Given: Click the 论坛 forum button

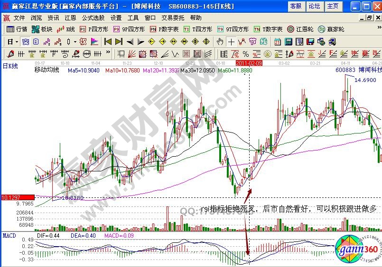Looking at the screenshot, I should (314, 6).
